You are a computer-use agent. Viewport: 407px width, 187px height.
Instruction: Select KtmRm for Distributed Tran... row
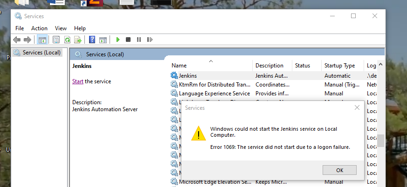(273, 85)
